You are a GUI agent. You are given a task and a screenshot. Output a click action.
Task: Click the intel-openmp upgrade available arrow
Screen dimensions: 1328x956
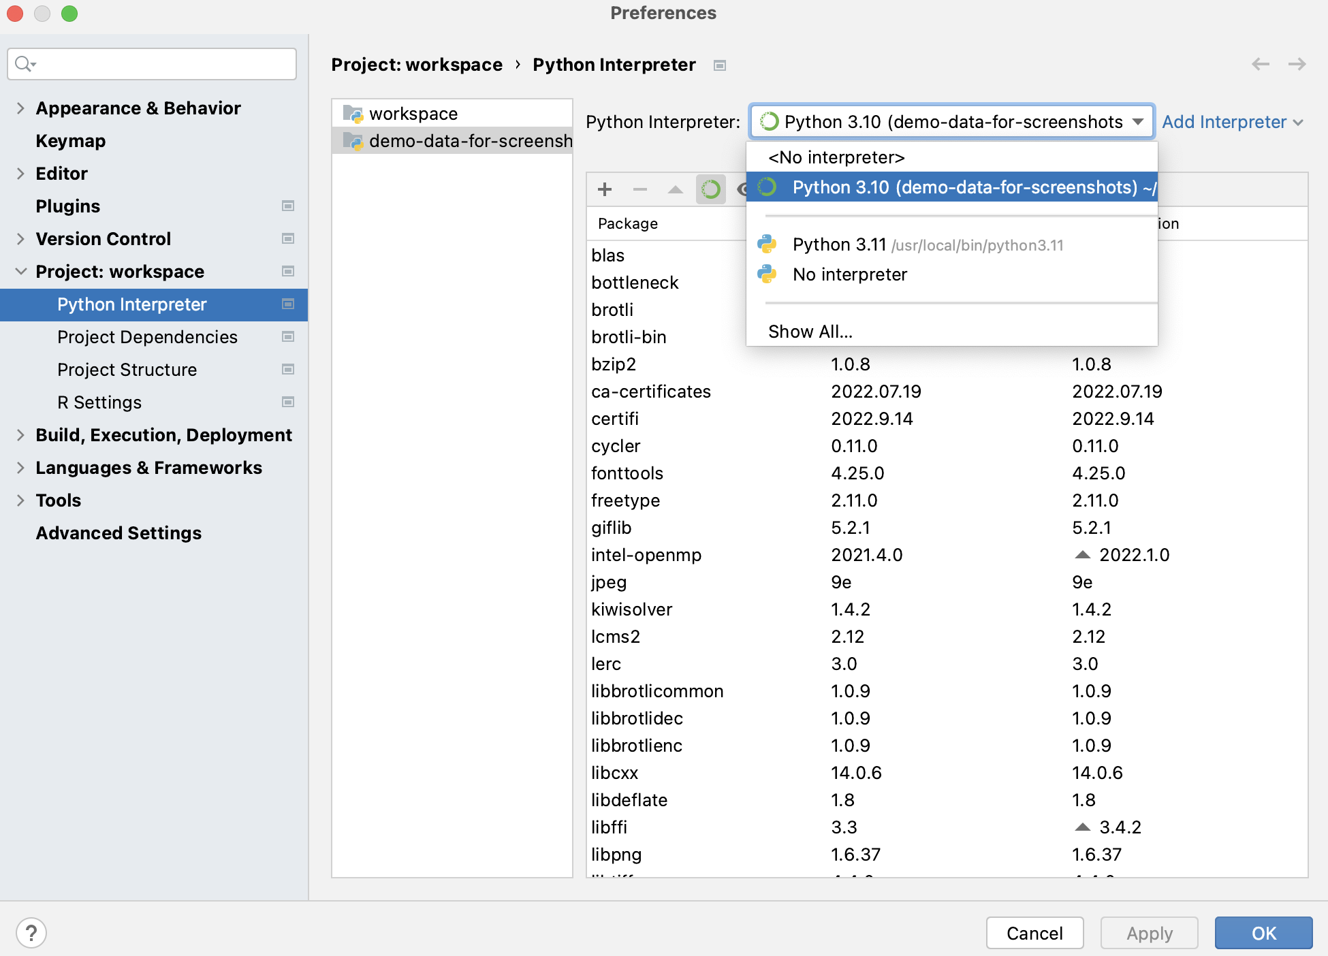1083,555
